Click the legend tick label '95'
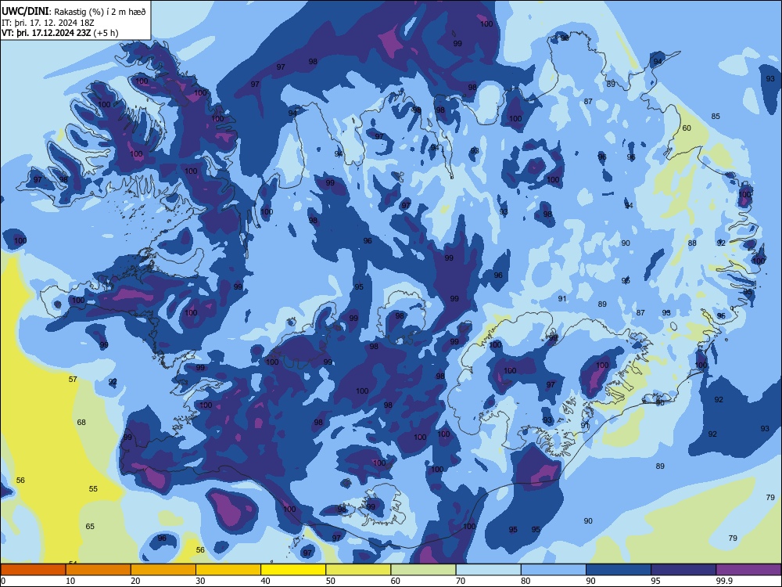782x587 pixels. (656, 581)
